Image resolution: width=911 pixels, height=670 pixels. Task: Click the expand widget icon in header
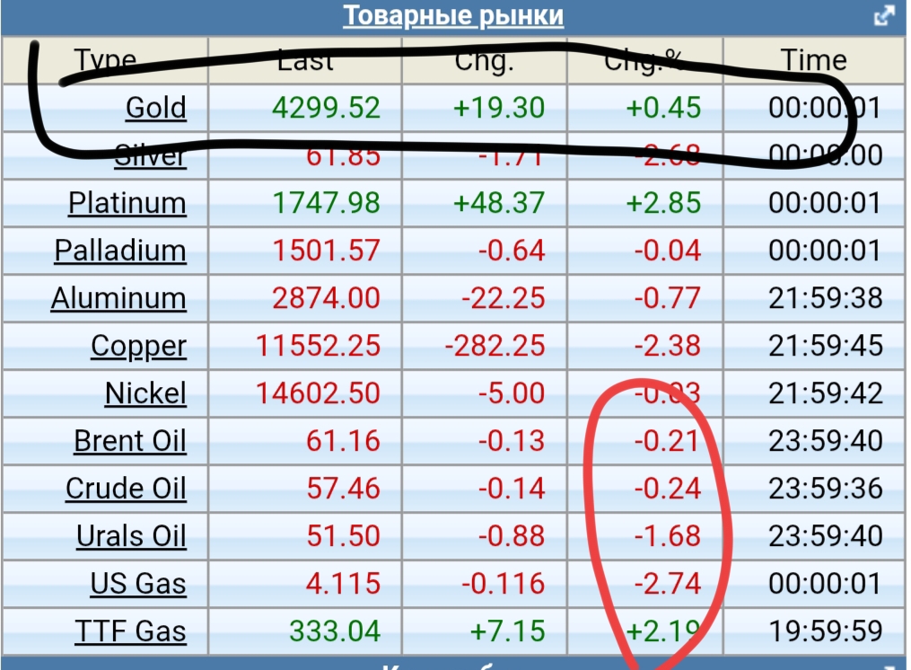point(884,16)
